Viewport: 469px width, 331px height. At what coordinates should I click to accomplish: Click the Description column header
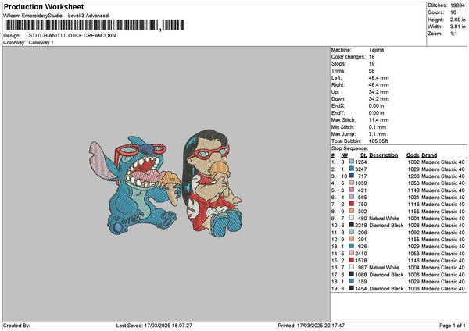click(383, 155)
